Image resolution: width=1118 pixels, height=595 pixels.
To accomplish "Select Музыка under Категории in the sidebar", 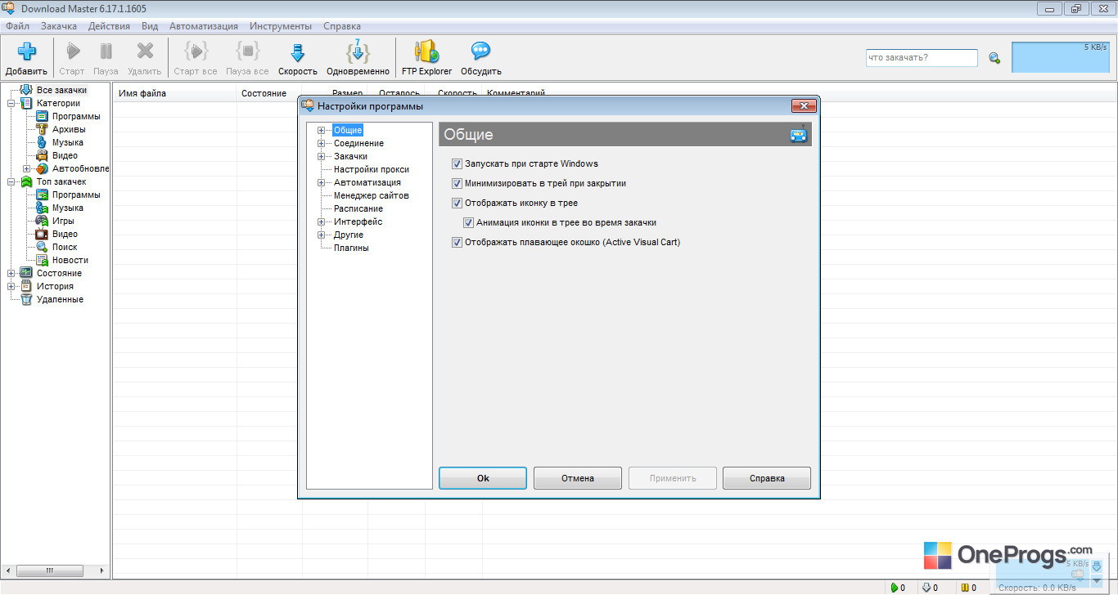I will tap(68, 142).
